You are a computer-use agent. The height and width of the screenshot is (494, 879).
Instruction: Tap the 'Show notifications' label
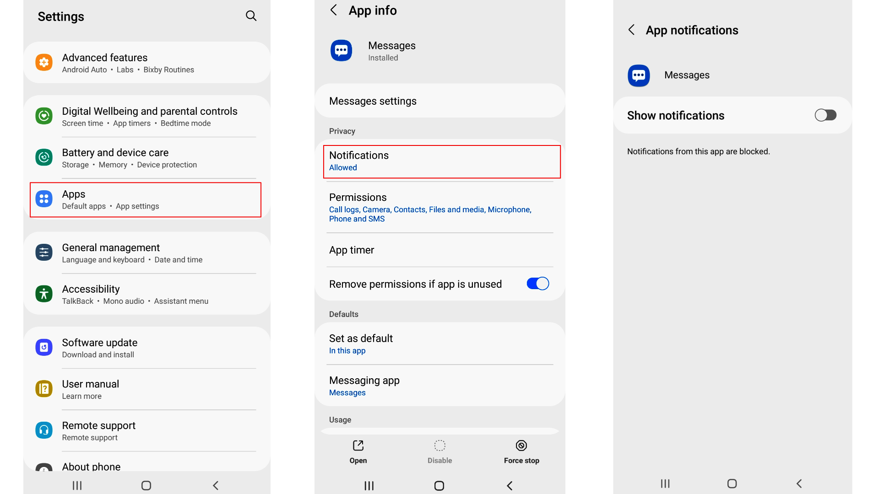tap(675, 115)
